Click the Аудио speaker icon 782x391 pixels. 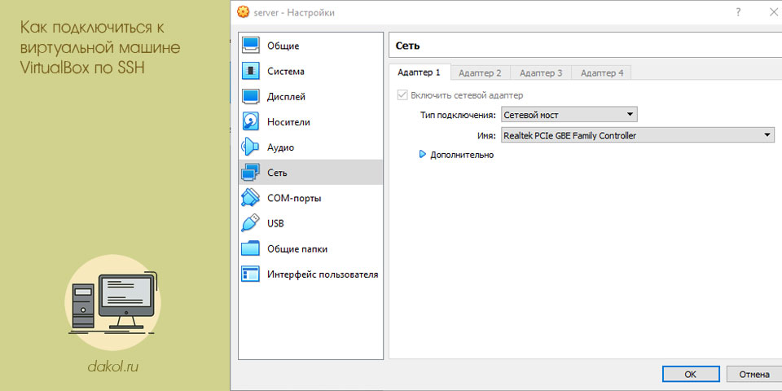pyautogui.click(x=251, y=147)
